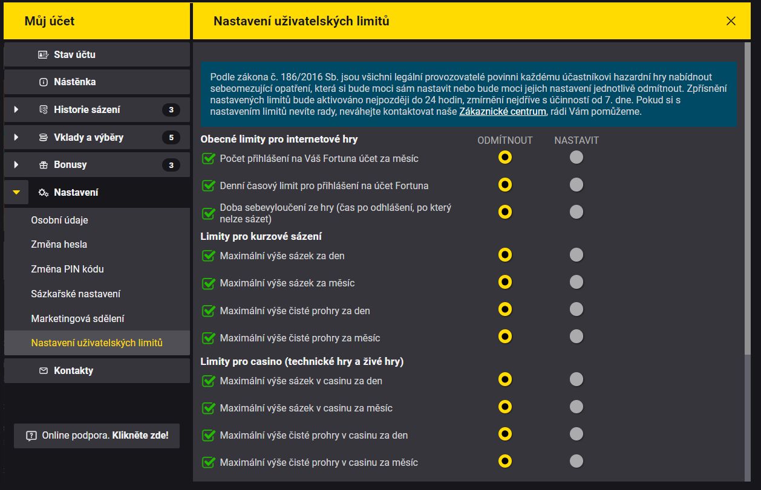The height and width of the screenshot is (490, 761).
Task: Select Odmítnout for Maximální výše čisté prohry v casinu za měsíc
Action: [505, 462]
